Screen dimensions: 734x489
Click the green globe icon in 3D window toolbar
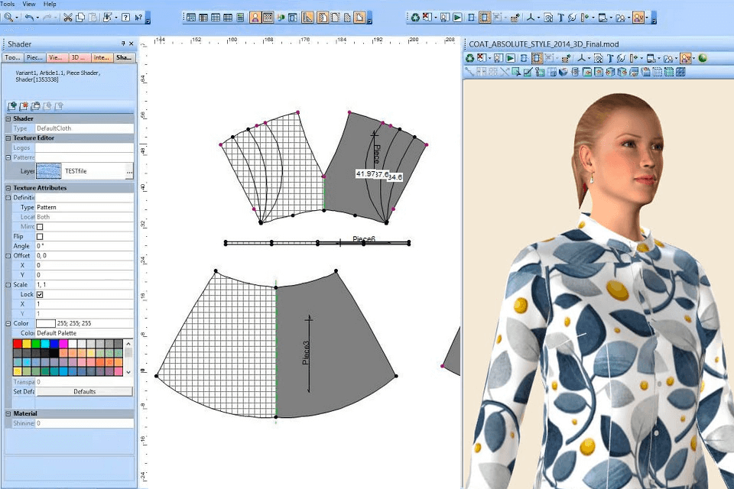tap(702, 58)
